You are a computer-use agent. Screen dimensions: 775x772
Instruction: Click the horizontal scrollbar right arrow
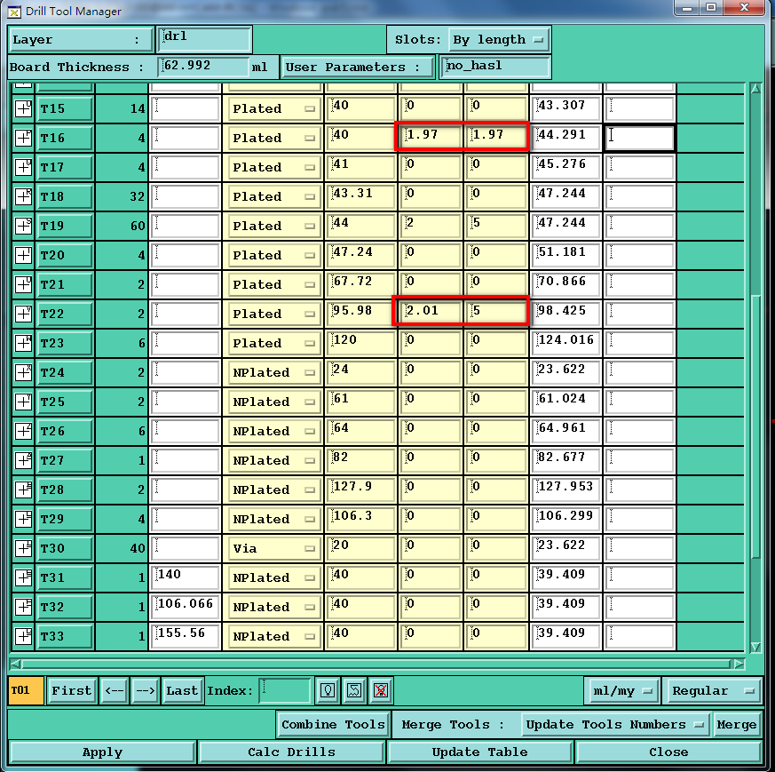coord(739,664)
